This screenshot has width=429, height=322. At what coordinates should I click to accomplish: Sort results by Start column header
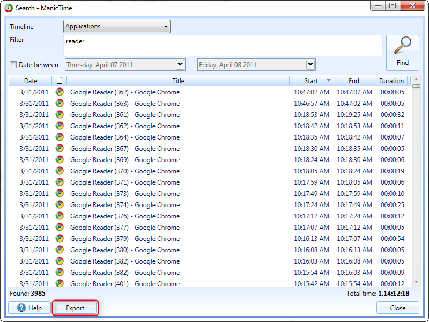(x=311, y=81)
